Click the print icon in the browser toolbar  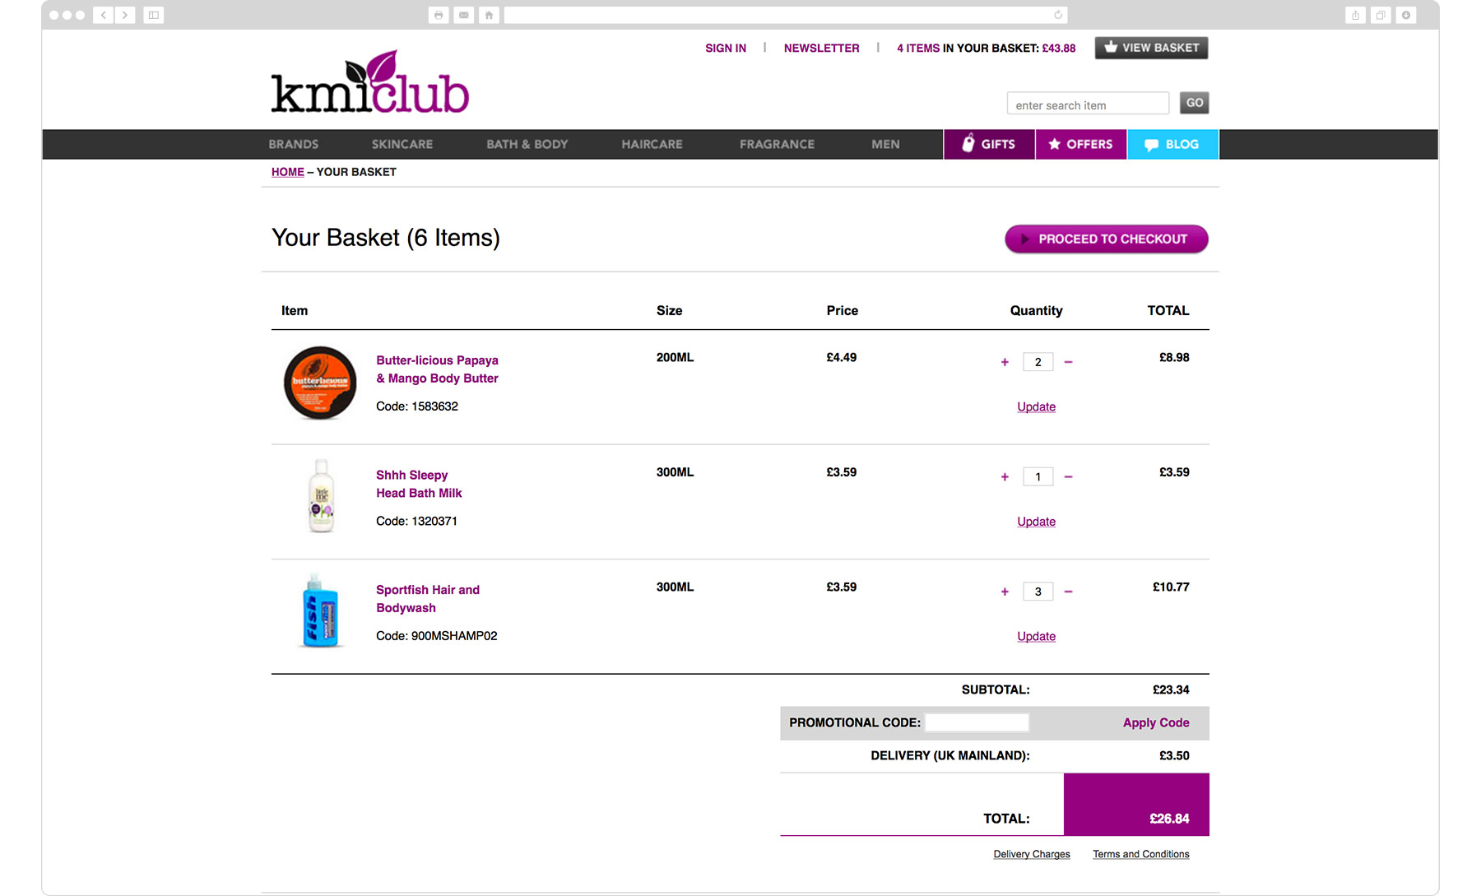pos(439,15)
